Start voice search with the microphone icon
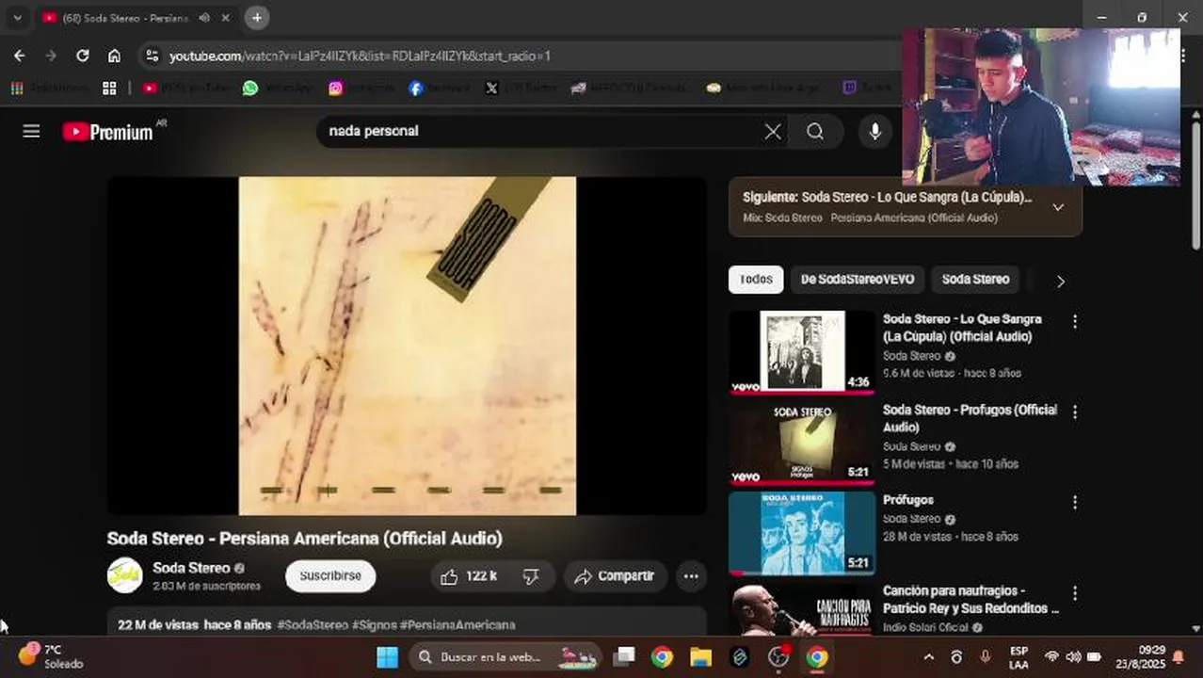The width and height of the screenshot is (1203, 678). pyautogui.click(x=874, y=132)
